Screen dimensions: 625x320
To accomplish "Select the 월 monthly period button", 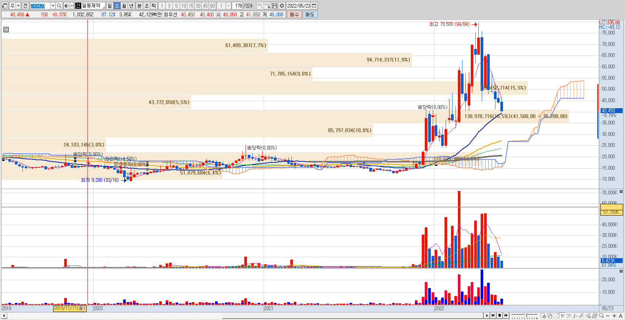I will click(x=124, y=6).
